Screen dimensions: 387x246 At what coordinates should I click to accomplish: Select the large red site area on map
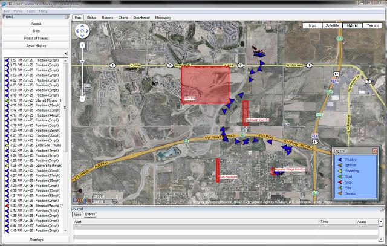[206, 85]
